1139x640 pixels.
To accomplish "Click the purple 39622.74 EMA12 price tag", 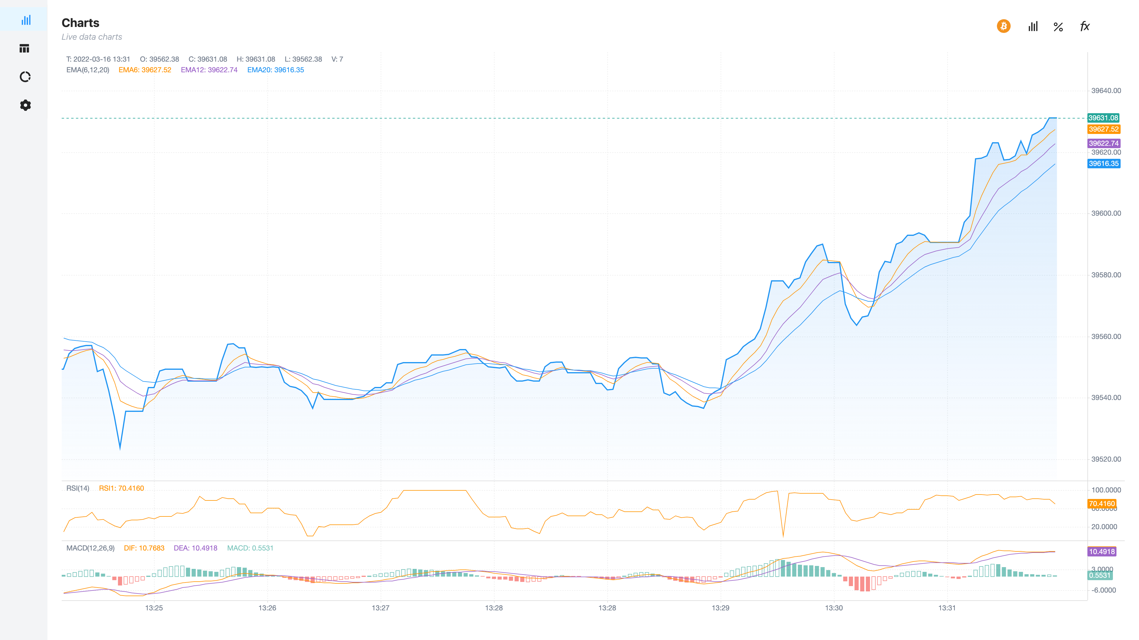I will pyautogui.click(x=1103, y=143).
